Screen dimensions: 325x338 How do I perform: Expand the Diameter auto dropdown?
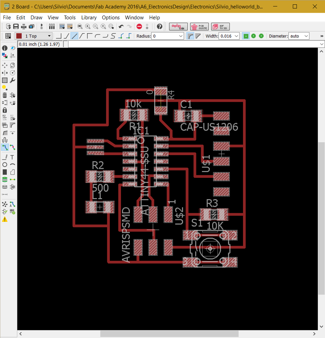pyautogui.click(x=306, y=36)
